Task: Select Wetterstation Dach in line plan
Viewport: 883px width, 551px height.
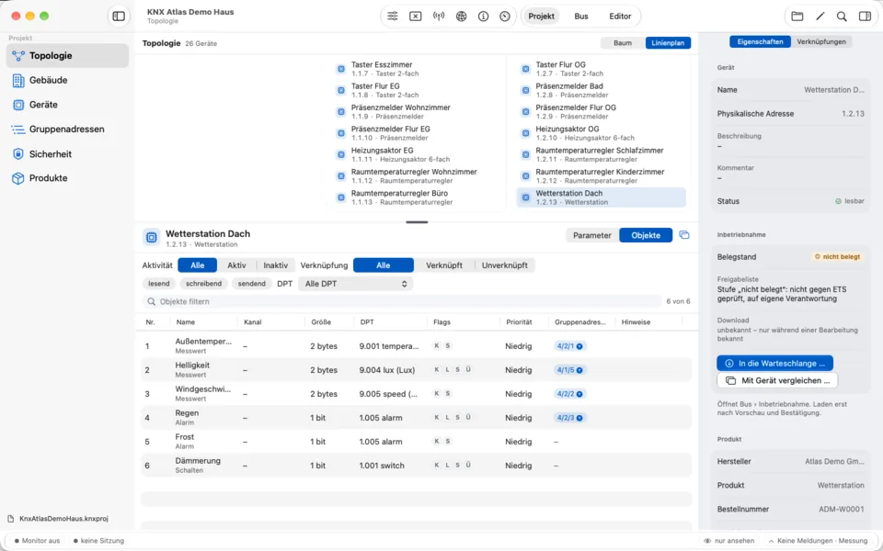Action: click(602, 197)
